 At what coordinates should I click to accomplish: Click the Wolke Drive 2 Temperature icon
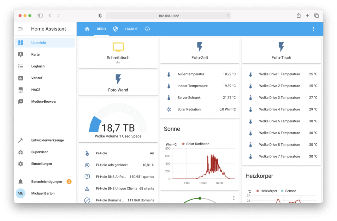[x=251, y=86]
